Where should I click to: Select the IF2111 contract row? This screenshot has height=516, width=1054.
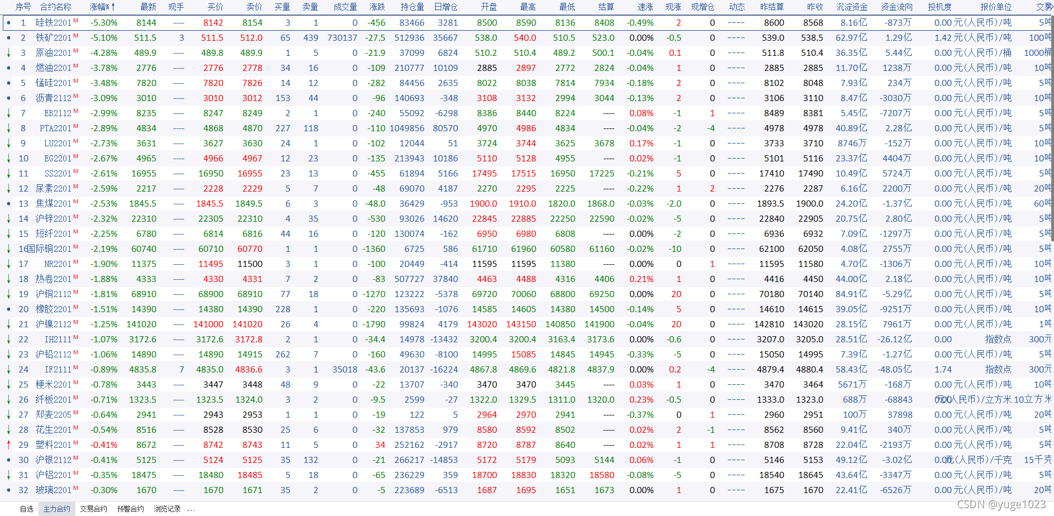[x=527, y=370]
